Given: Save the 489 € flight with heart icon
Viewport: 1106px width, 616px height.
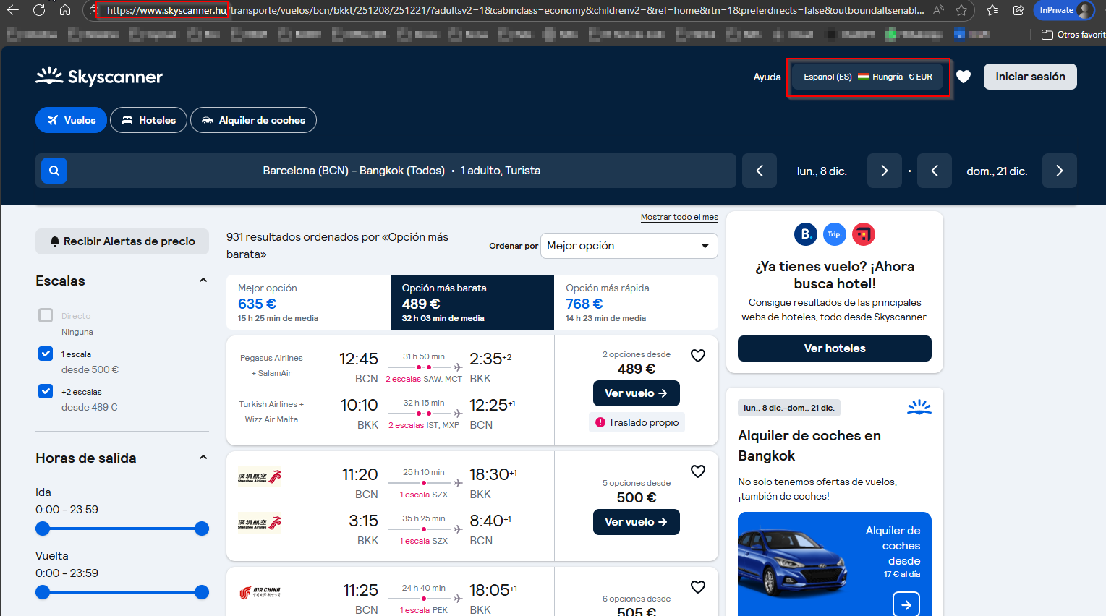Looking at the screenshot, I should click(x=698, y=356).
